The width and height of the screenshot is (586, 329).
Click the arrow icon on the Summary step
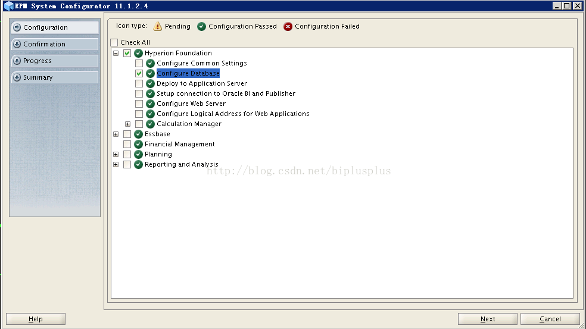(x=17, y=77)
